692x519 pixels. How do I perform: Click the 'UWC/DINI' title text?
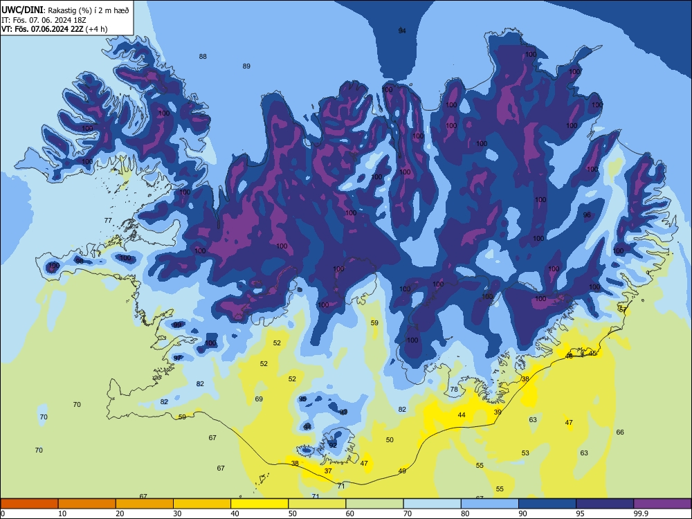(22, 10)
